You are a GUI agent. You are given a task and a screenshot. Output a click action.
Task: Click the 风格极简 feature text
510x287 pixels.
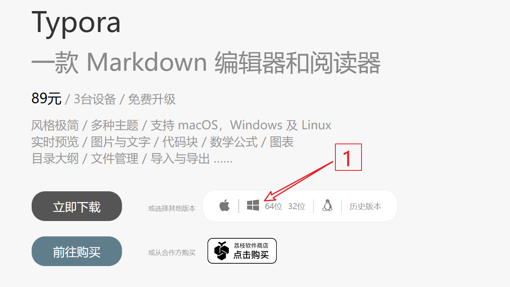click(55, 125)
